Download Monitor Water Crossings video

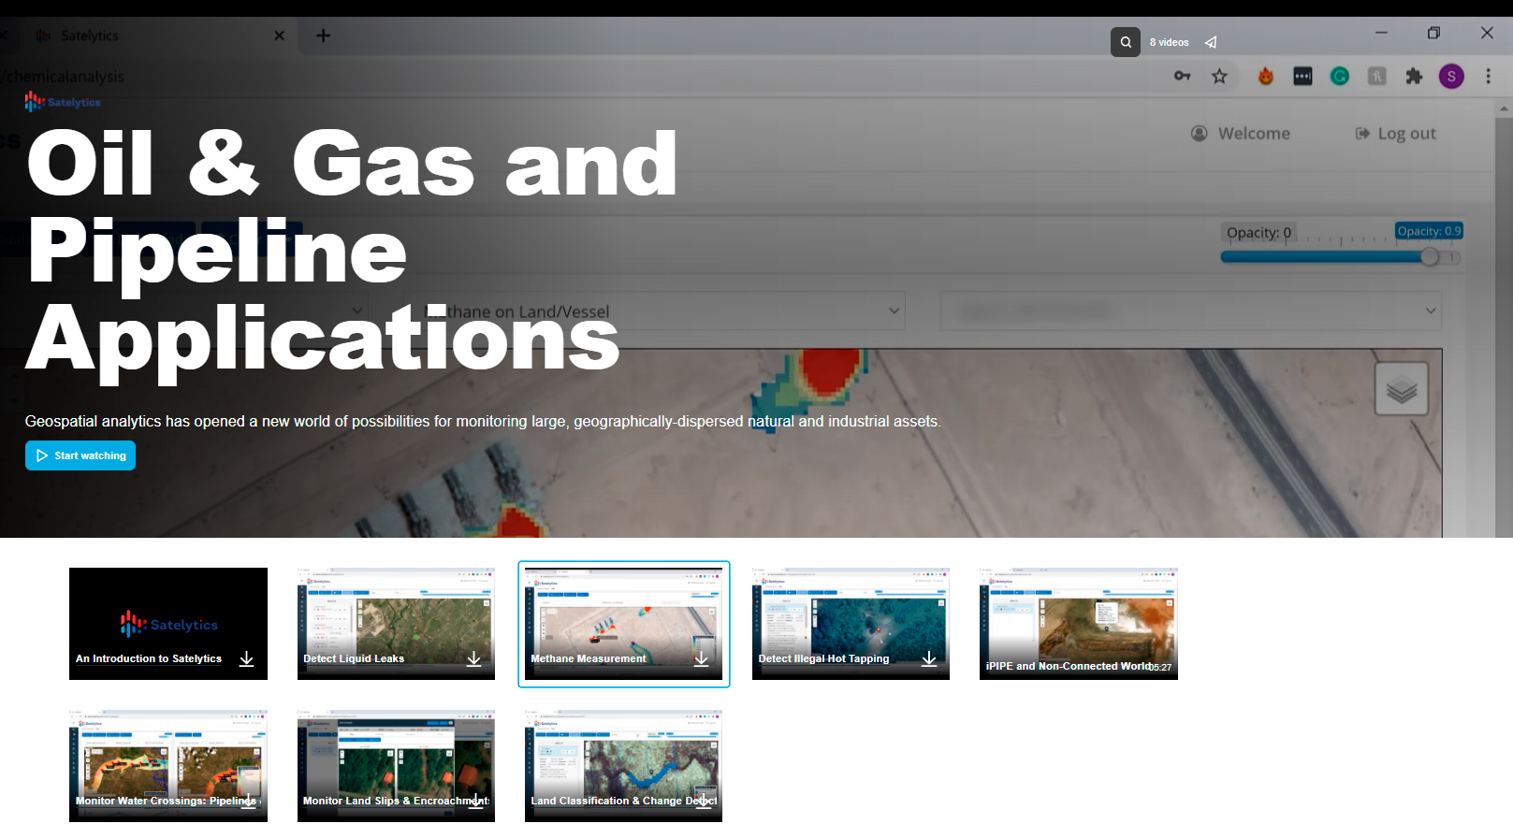tap(248, 801)
